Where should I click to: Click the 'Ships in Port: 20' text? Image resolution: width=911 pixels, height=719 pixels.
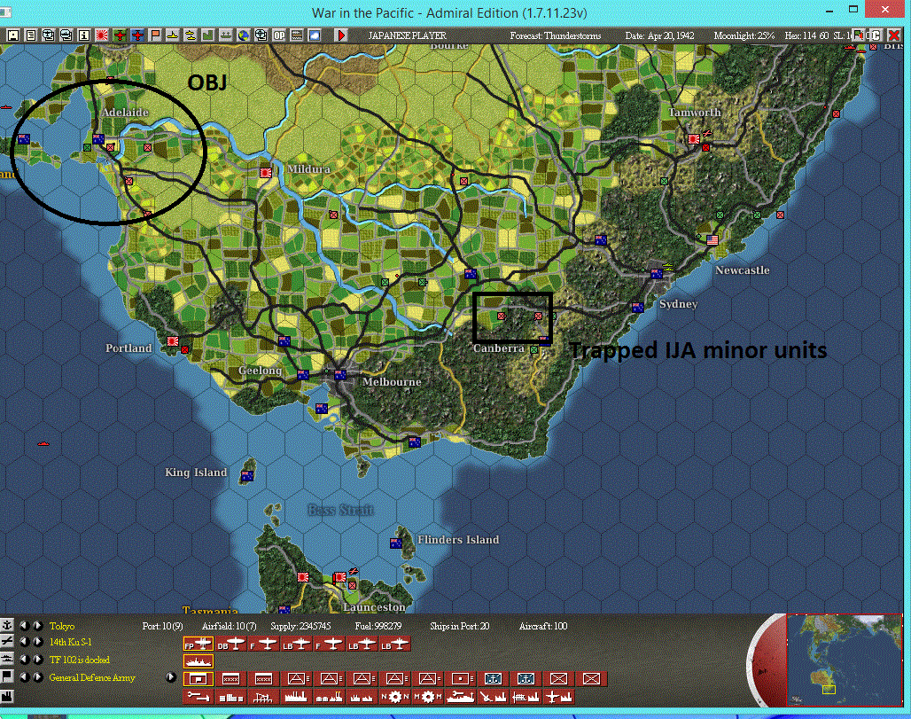pos(460,626)
